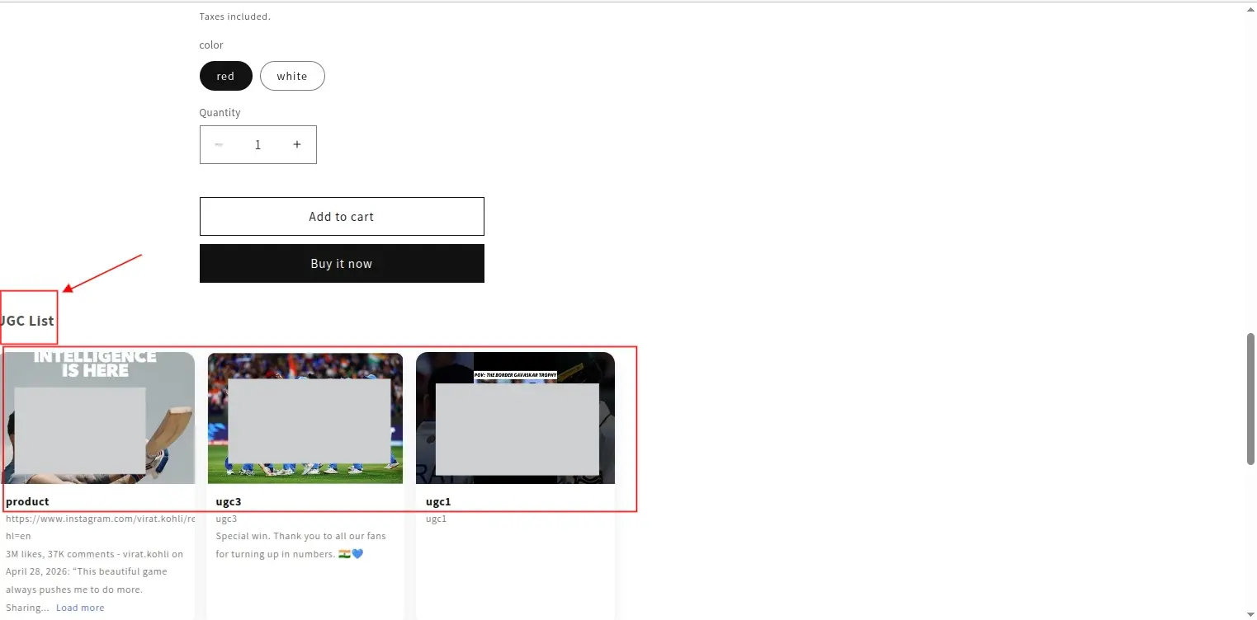
Task: Click the instagram.com/virat.kohli URL text
Action: (101, 527)
